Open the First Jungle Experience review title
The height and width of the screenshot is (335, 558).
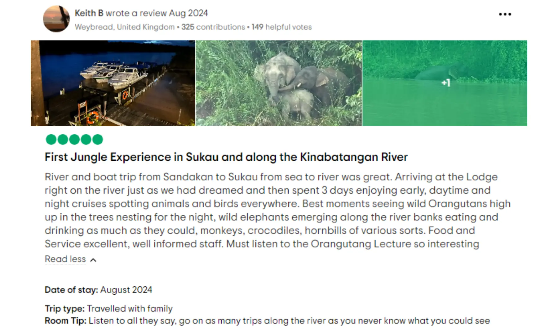(x=226, y=157)
